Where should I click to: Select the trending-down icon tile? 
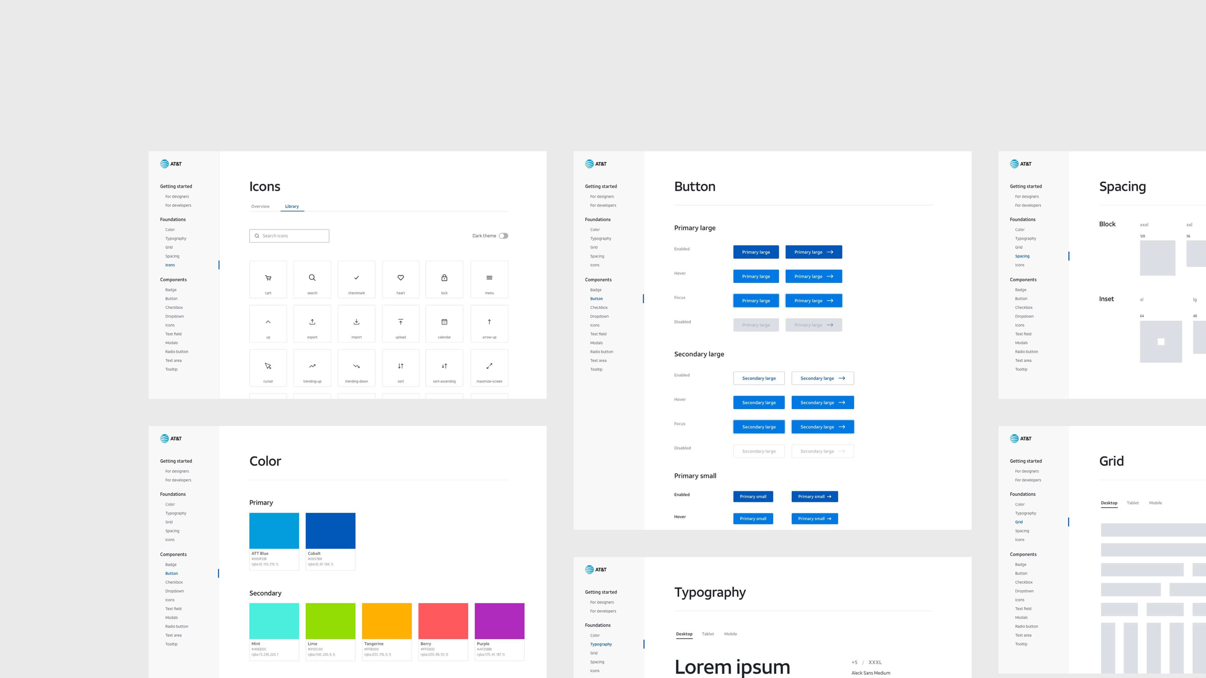[x=356, y=368]
